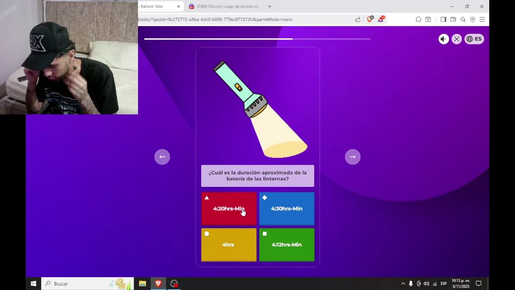Open the ES language selector

pyautogui.click(x=474, y=39)
